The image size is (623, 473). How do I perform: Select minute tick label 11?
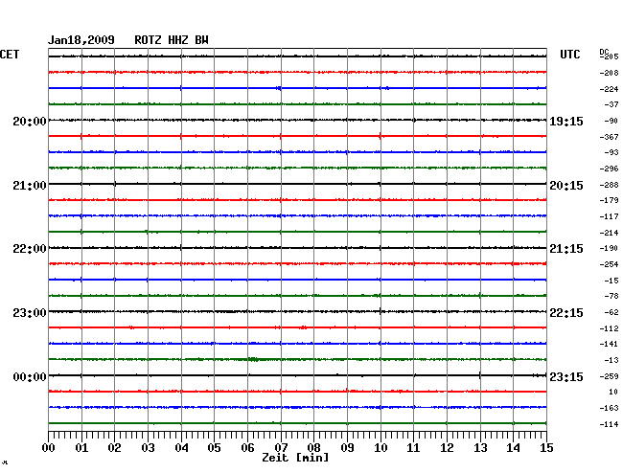click(413, 448)
